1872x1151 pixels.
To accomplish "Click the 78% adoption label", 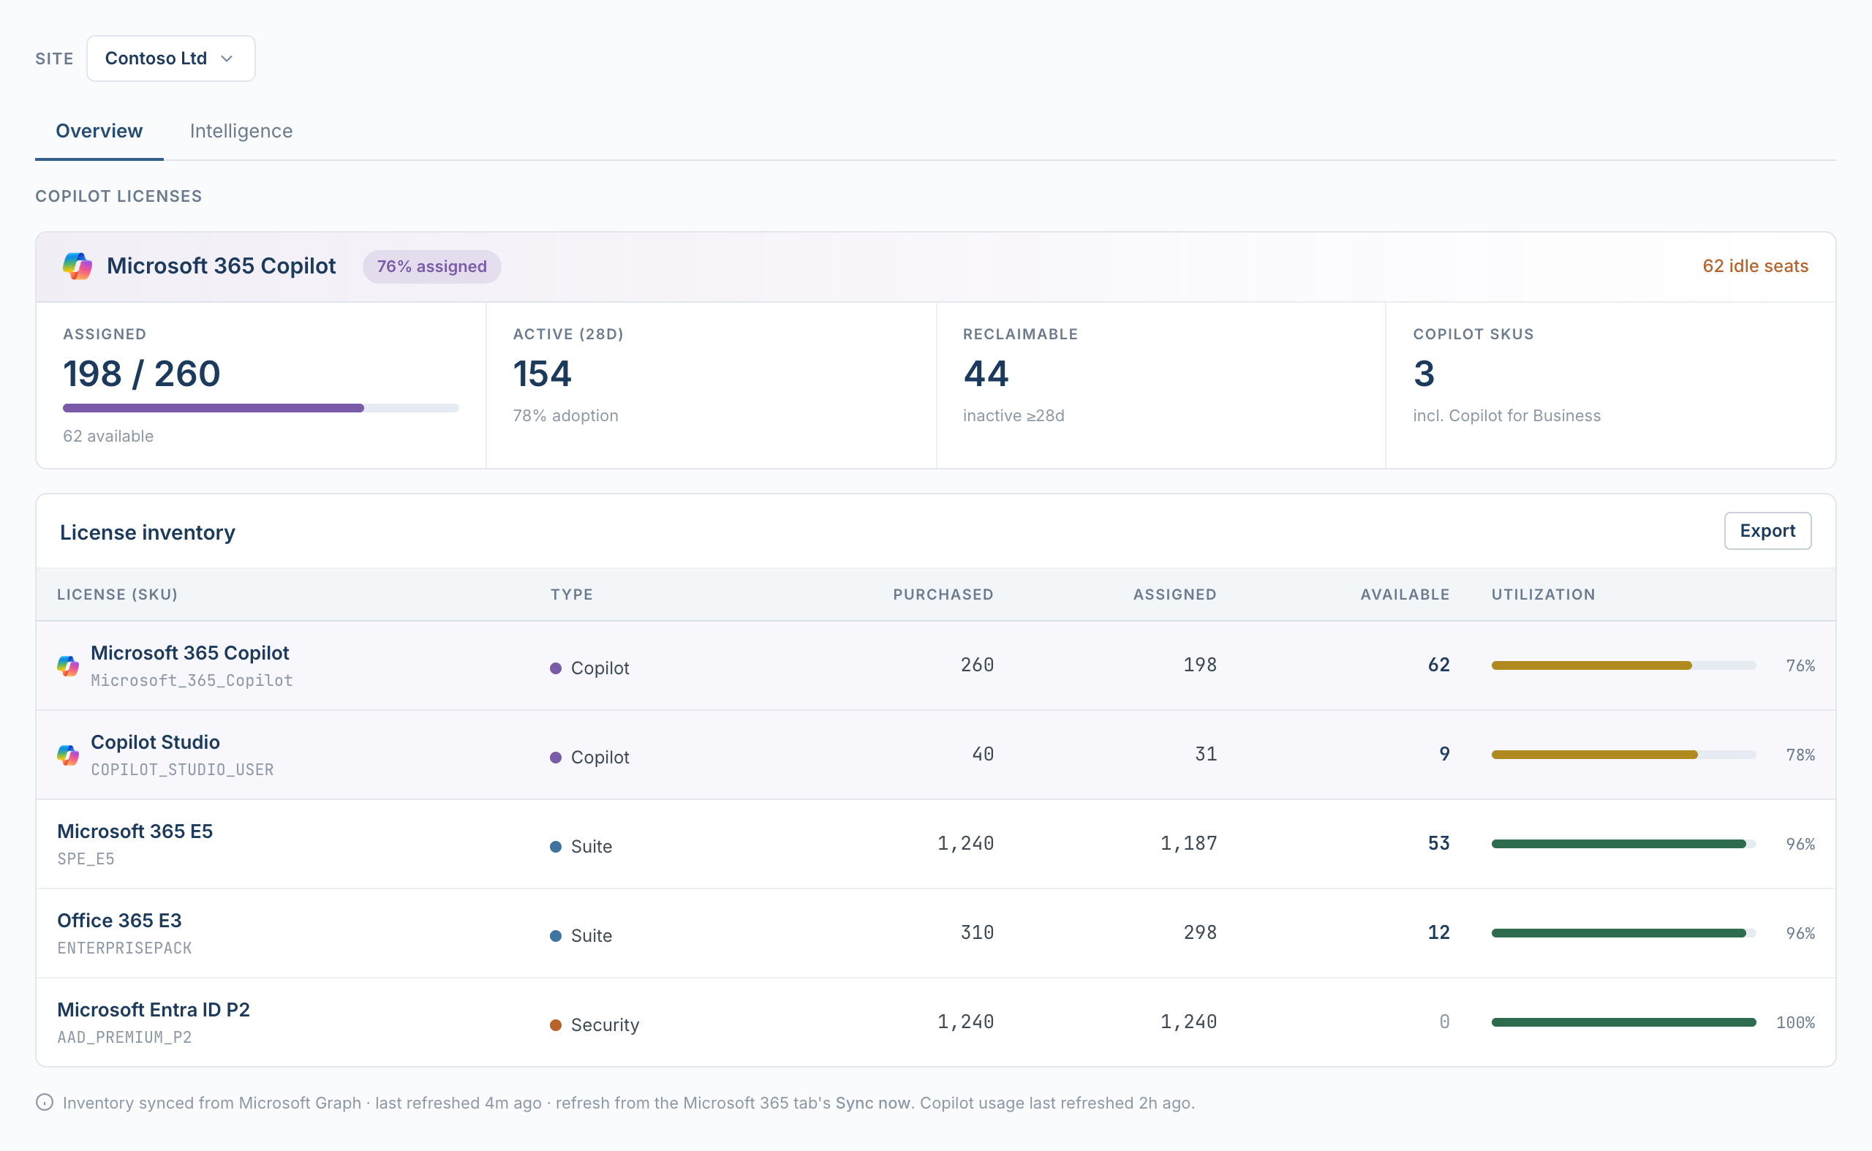I will (566, 415).
